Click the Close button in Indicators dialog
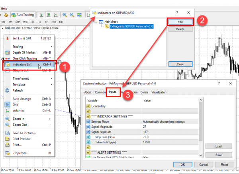The height and width of the screenshot is (174, 239). click(x=180, y=64)
